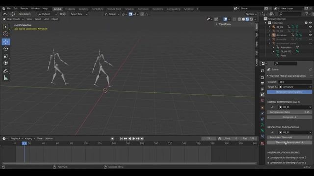Toggle snapping magnet in header

point(131,14)
